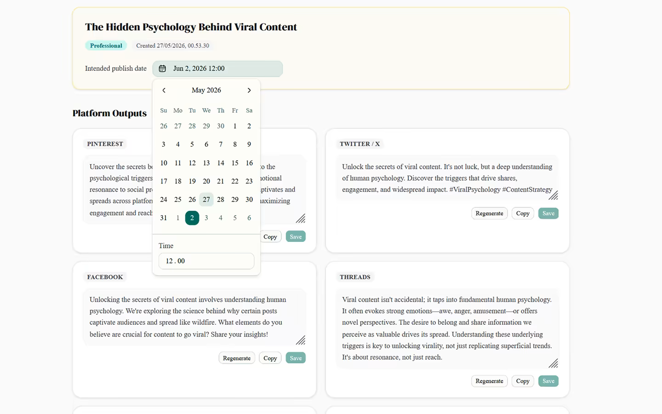The image size is (662, 414).
Task: Regenerate the Twitter / X output
Action: [489, 213]
